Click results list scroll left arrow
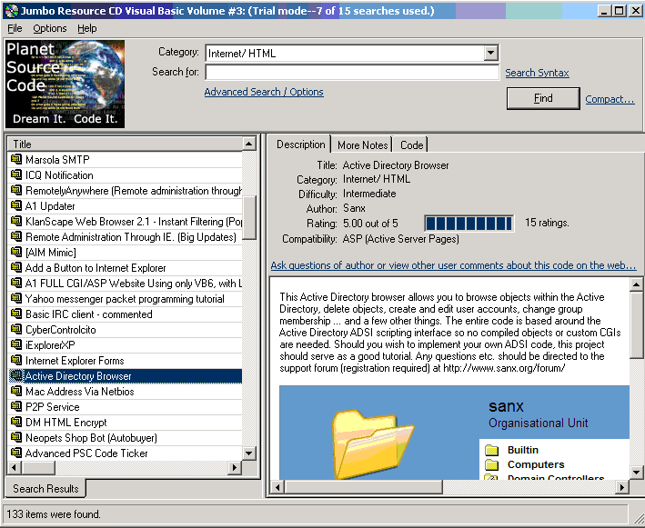Viewport: 645px width, 528px height. point(15,467)
